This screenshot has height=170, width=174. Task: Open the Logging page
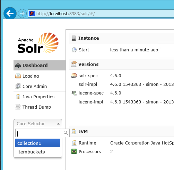pyautogui.click(x=40, y=76)
